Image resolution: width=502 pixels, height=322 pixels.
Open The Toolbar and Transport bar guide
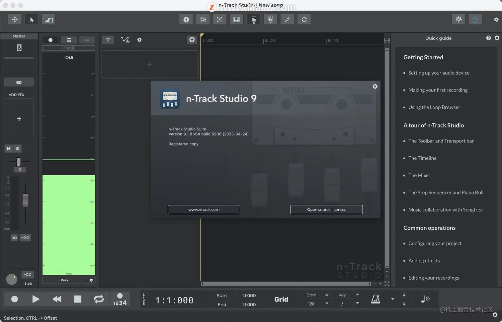441,141
